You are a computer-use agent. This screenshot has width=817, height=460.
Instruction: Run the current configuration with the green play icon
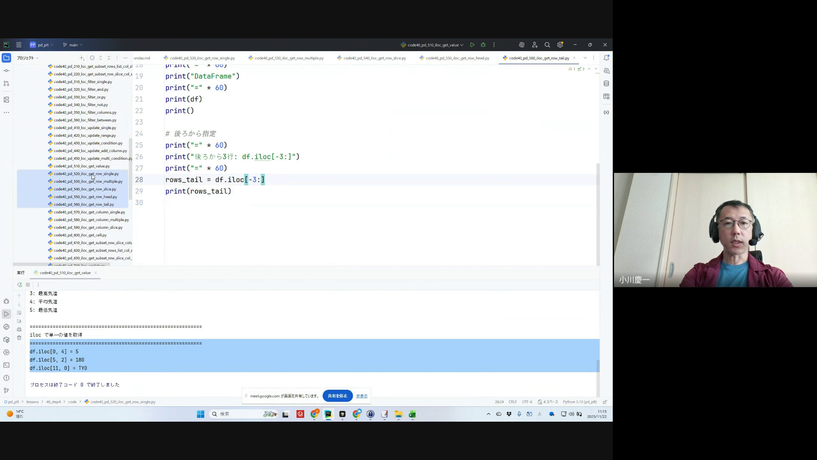click(x=472, y=45)
